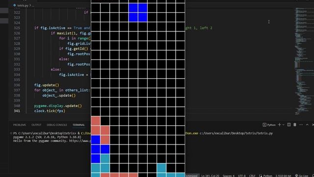Start Go Live server from status bar

pyautogui.click(x=302, y=176)
